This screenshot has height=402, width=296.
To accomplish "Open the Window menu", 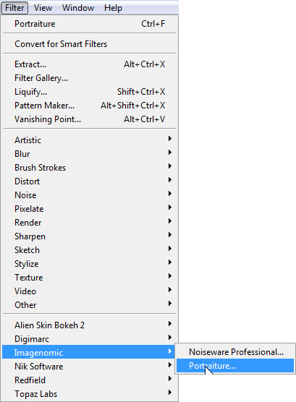I will 78,8.
